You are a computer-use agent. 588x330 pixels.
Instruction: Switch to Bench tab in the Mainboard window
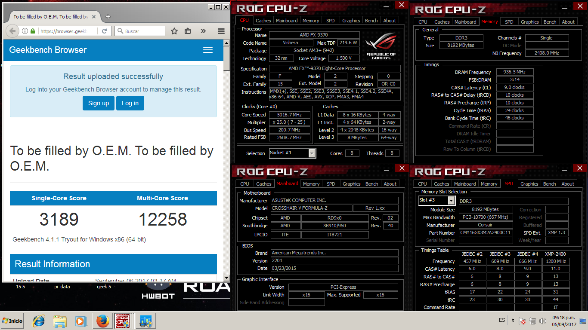(372, 183)
